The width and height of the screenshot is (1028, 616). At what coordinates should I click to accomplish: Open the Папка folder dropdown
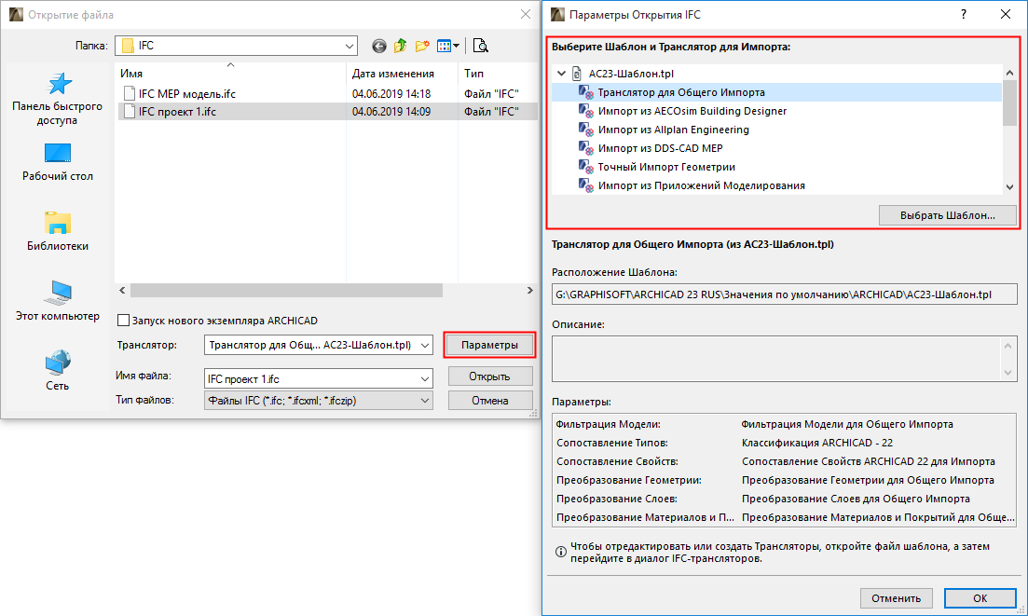point(350,46)
